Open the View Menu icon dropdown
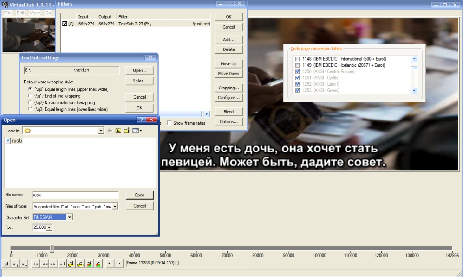This screenshot has width=463, height=277. point(137,131)
